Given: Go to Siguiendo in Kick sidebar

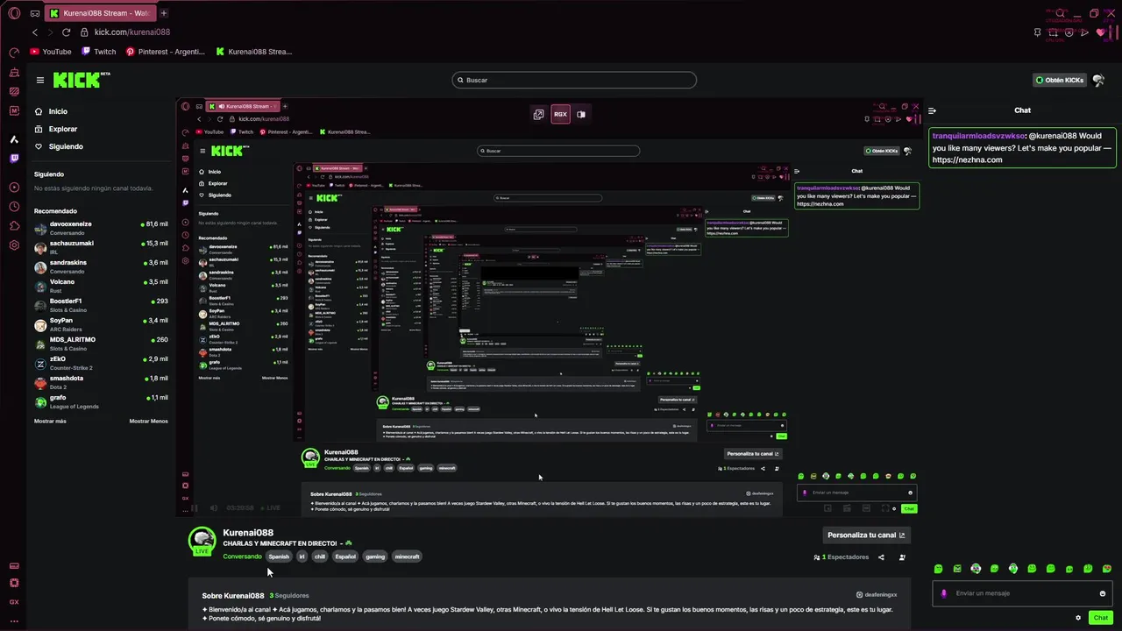Looking at the screenshot, I should point(59,146).
